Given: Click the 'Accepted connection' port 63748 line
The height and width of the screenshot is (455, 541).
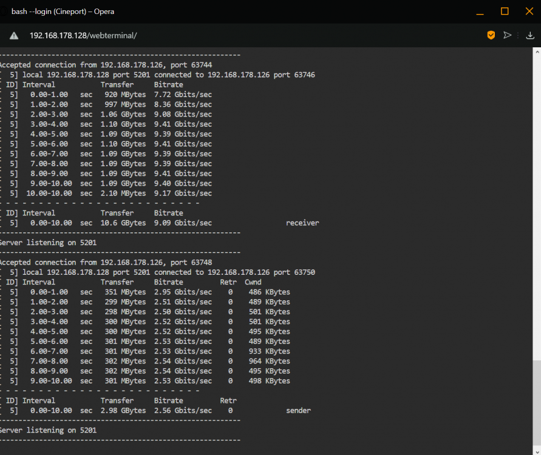Looking at the screenshot, I should coord(106,262).
